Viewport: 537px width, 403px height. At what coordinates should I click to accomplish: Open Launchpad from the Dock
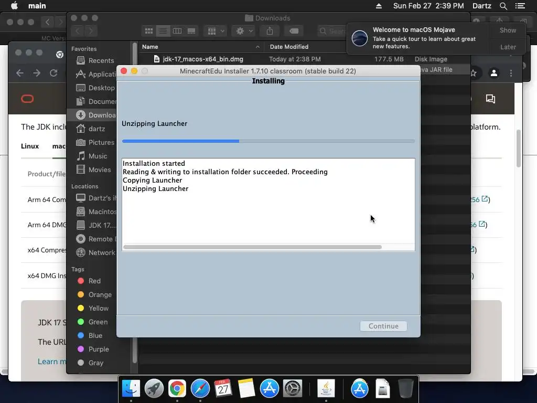tap(154, 388)
